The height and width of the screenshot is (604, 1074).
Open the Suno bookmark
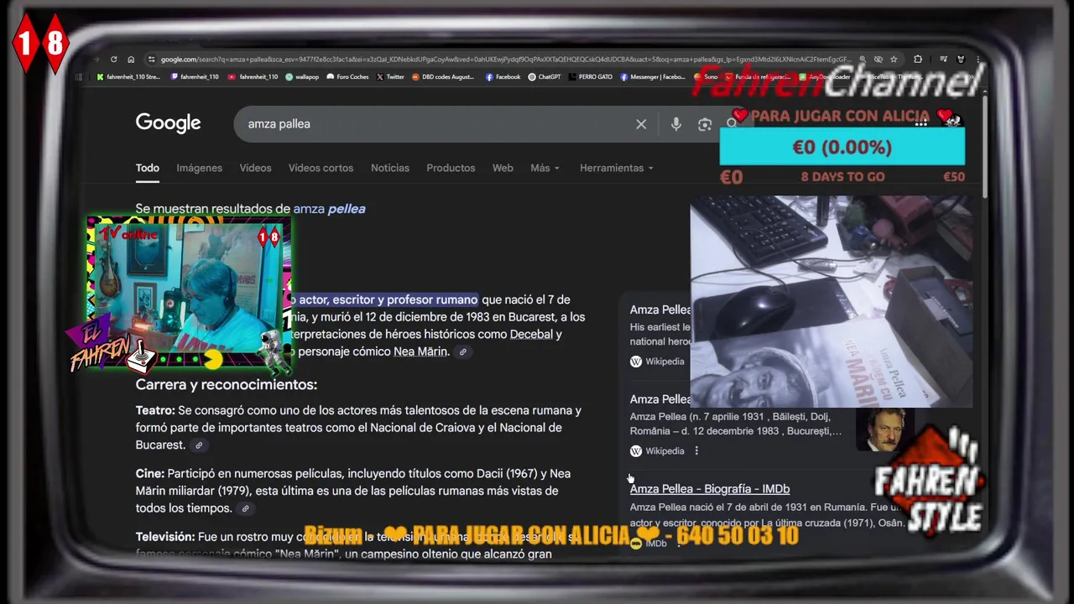706,77
